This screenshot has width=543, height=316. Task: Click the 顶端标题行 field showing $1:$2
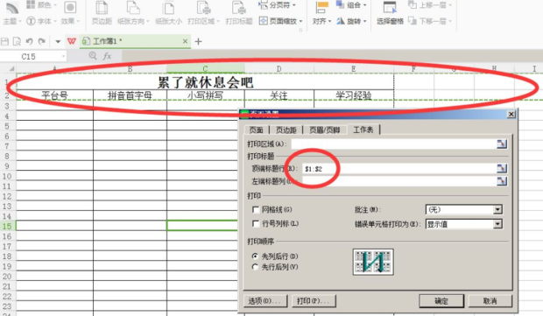tap(399, 169)
